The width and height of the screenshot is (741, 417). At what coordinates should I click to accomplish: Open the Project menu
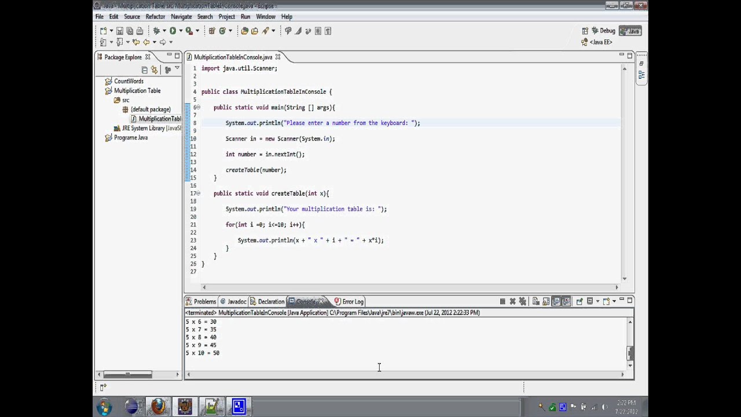226,17
